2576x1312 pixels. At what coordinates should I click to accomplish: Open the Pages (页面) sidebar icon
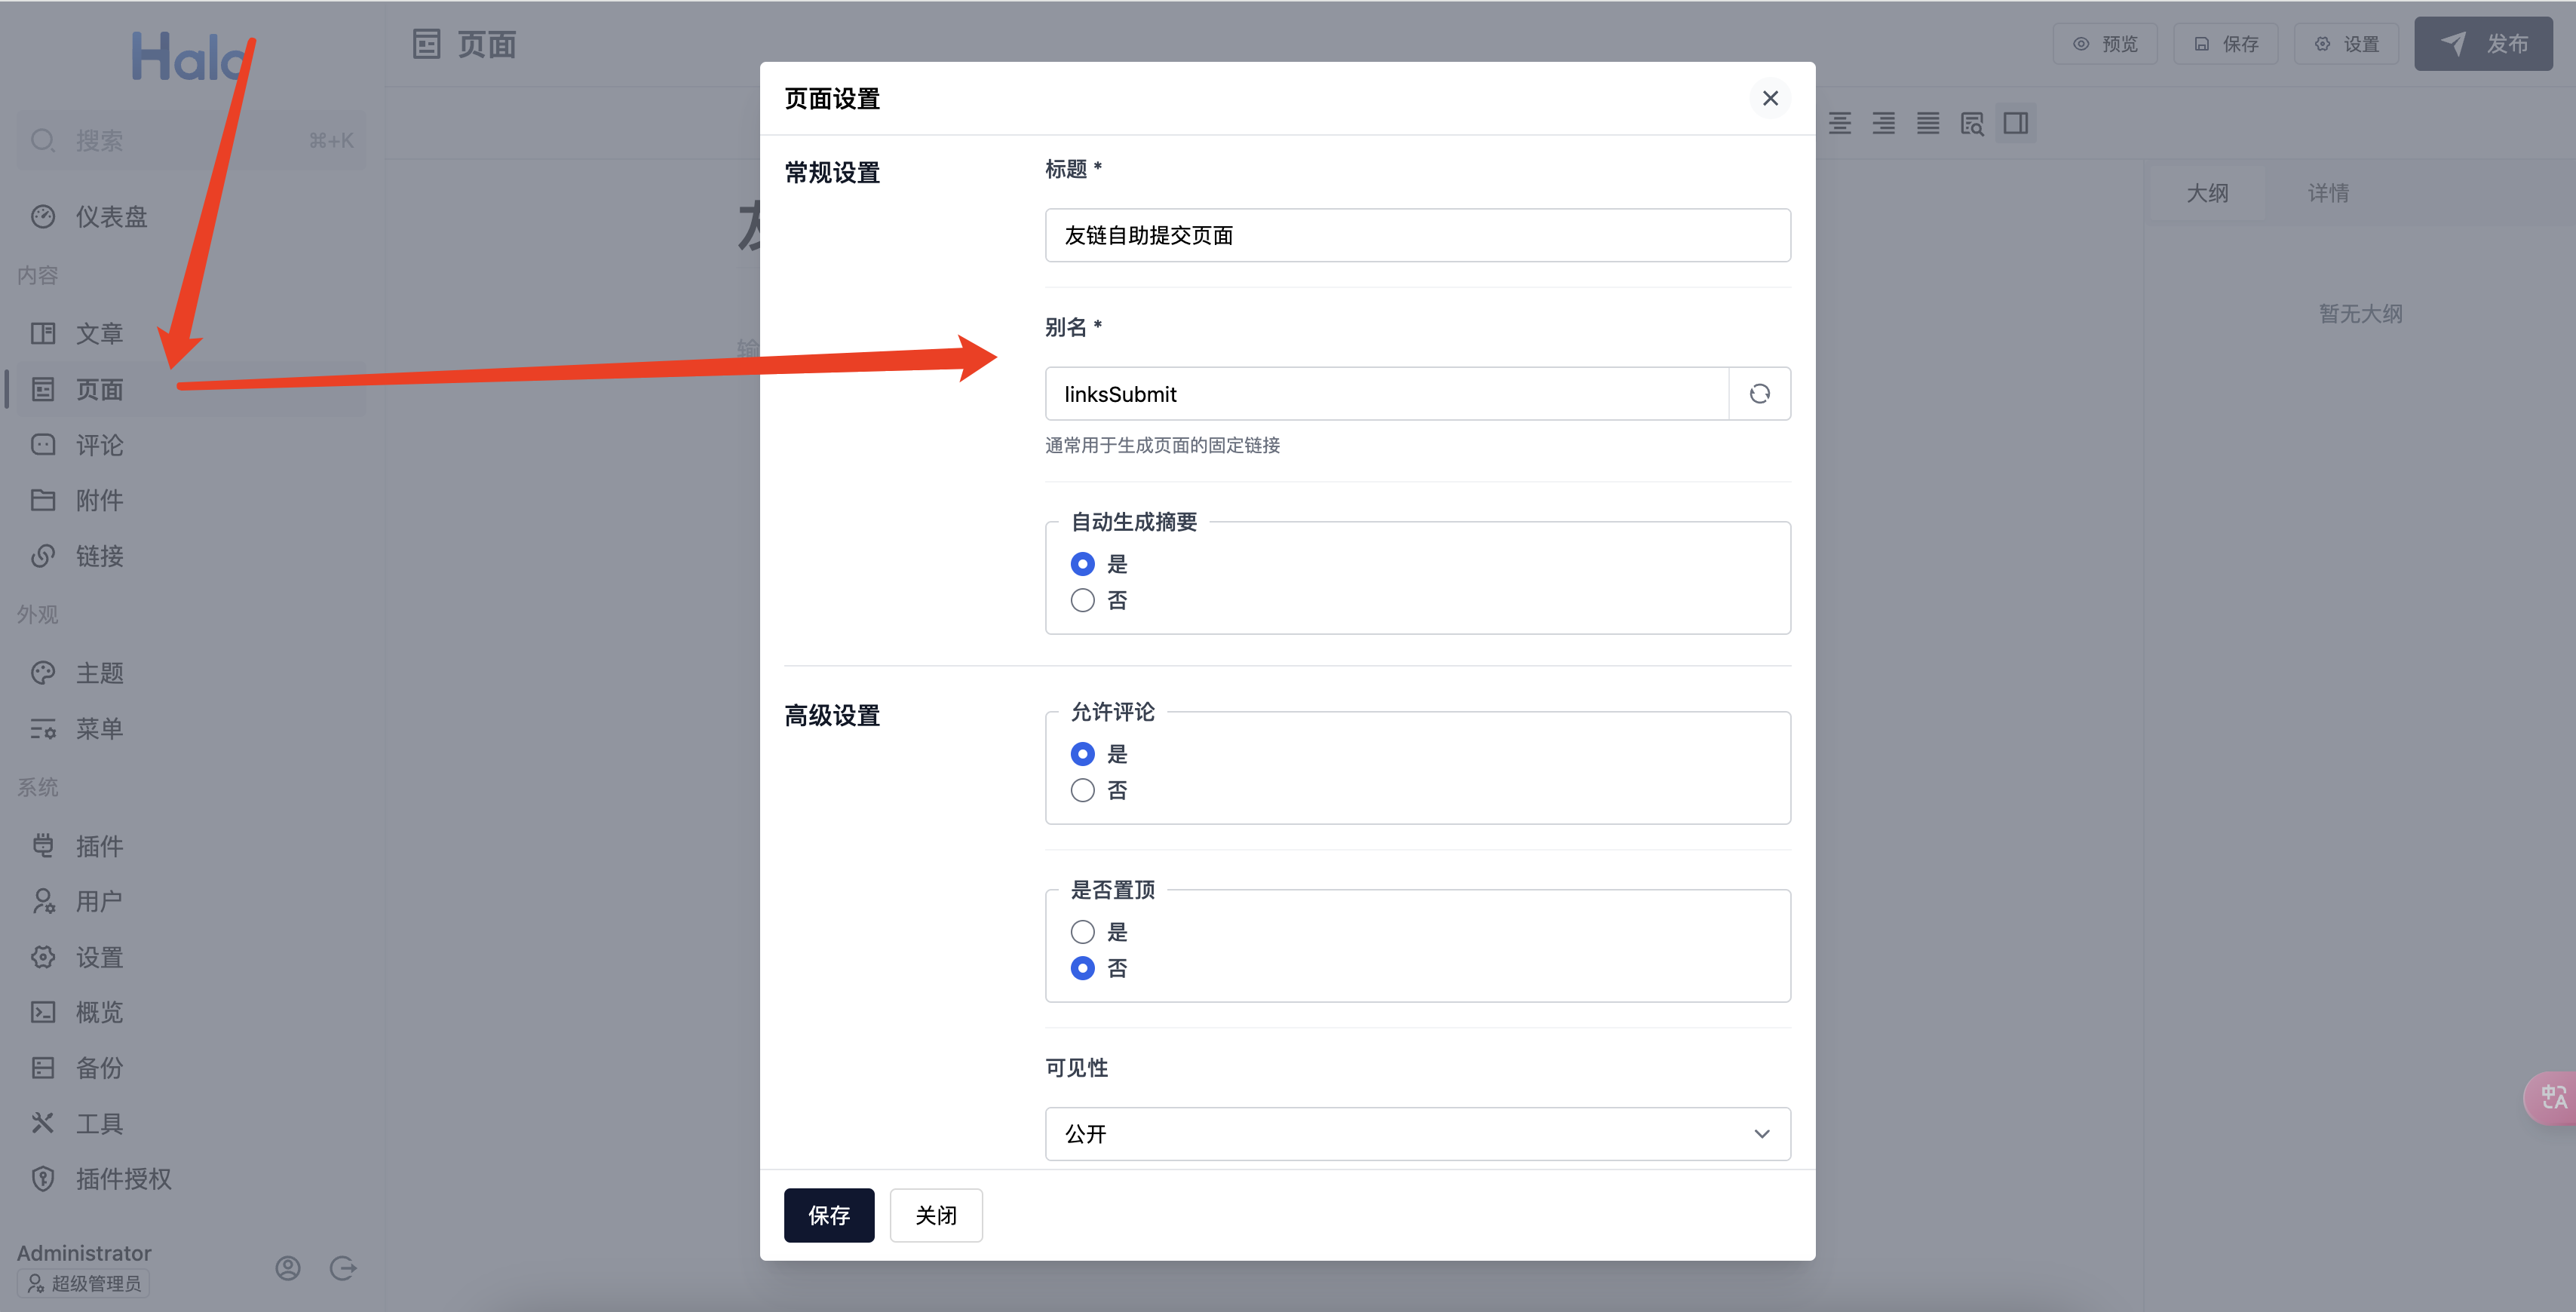(43, 389)
